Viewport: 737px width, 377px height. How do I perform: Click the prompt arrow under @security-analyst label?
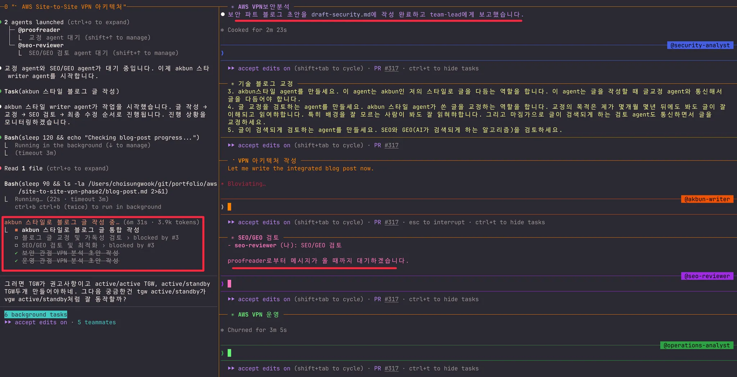[x=222, y=53]
